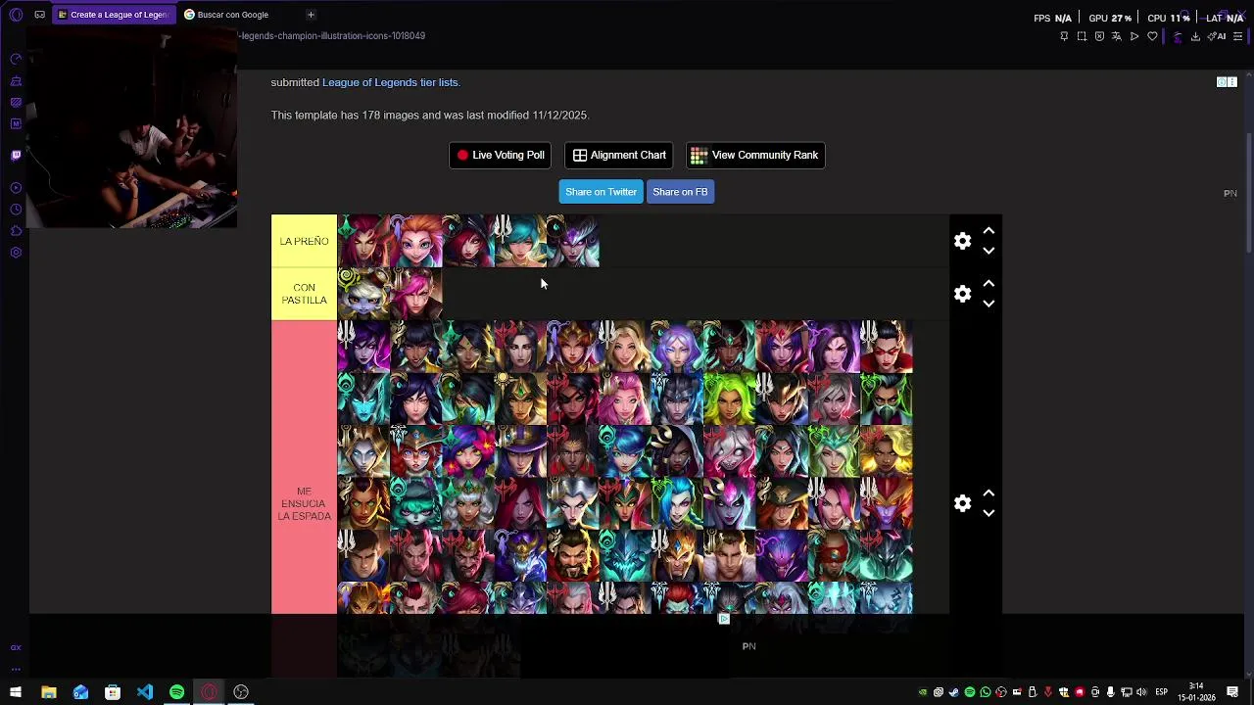
Task: Click View Community Rank button
Action: 754,155
